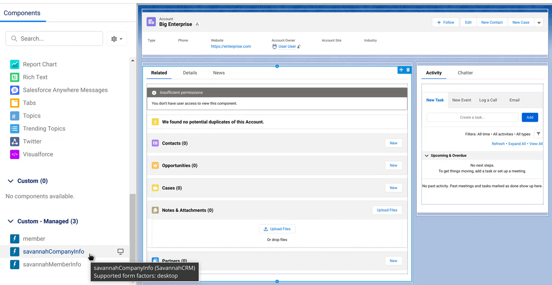The height and width of the screenshot is (285, 552).
Task: Select the Report Chart component icon
Action: (15, 65)
